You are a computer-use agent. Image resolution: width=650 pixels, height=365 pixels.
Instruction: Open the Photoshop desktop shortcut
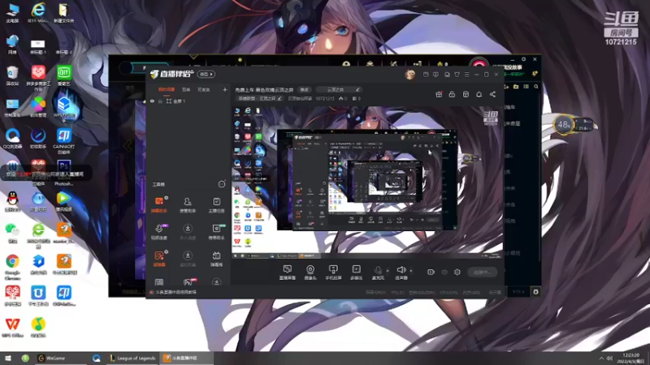(x=63, y=173)
